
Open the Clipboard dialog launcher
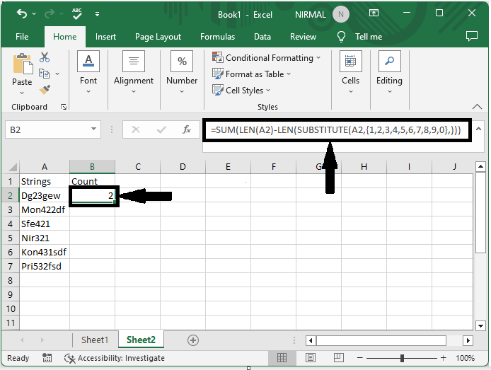click(x=64, y=107)
